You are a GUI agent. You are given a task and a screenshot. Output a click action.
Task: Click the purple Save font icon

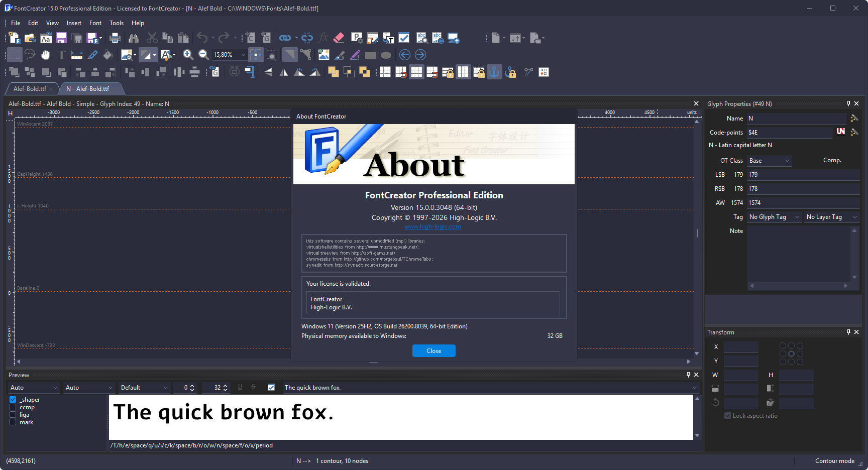tap(61, 38)
